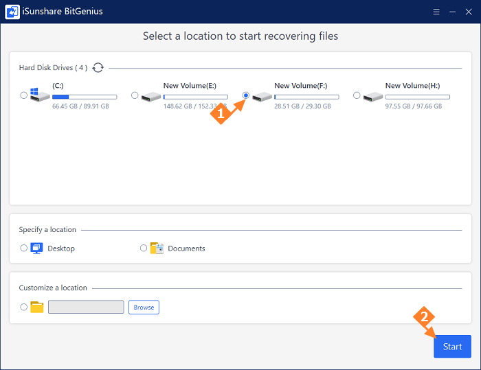Click the Specify a location heading
Viewport: 481px width, 370px height.
(x=47, y=229)
